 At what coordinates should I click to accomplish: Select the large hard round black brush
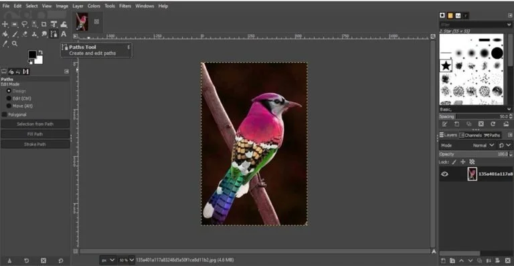[x=497, y=53]
